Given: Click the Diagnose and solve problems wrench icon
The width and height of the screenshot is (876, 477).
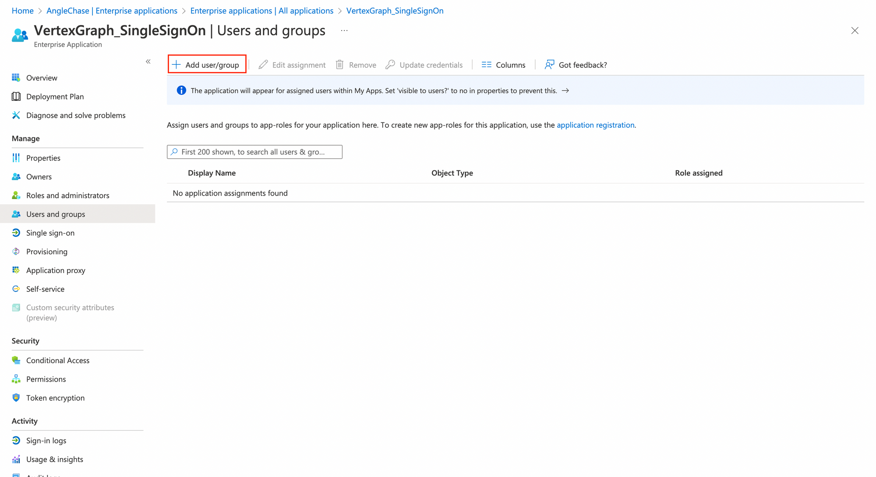Looking at the screenshot, I should 16,115.
